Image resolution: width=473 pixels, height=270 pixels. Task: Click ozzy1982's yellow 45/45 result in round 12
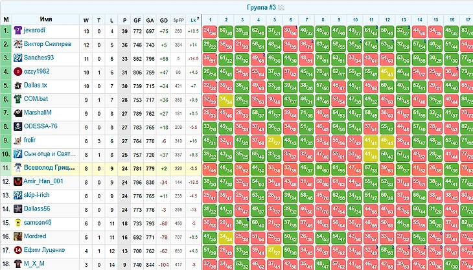(x=387, y=73)
